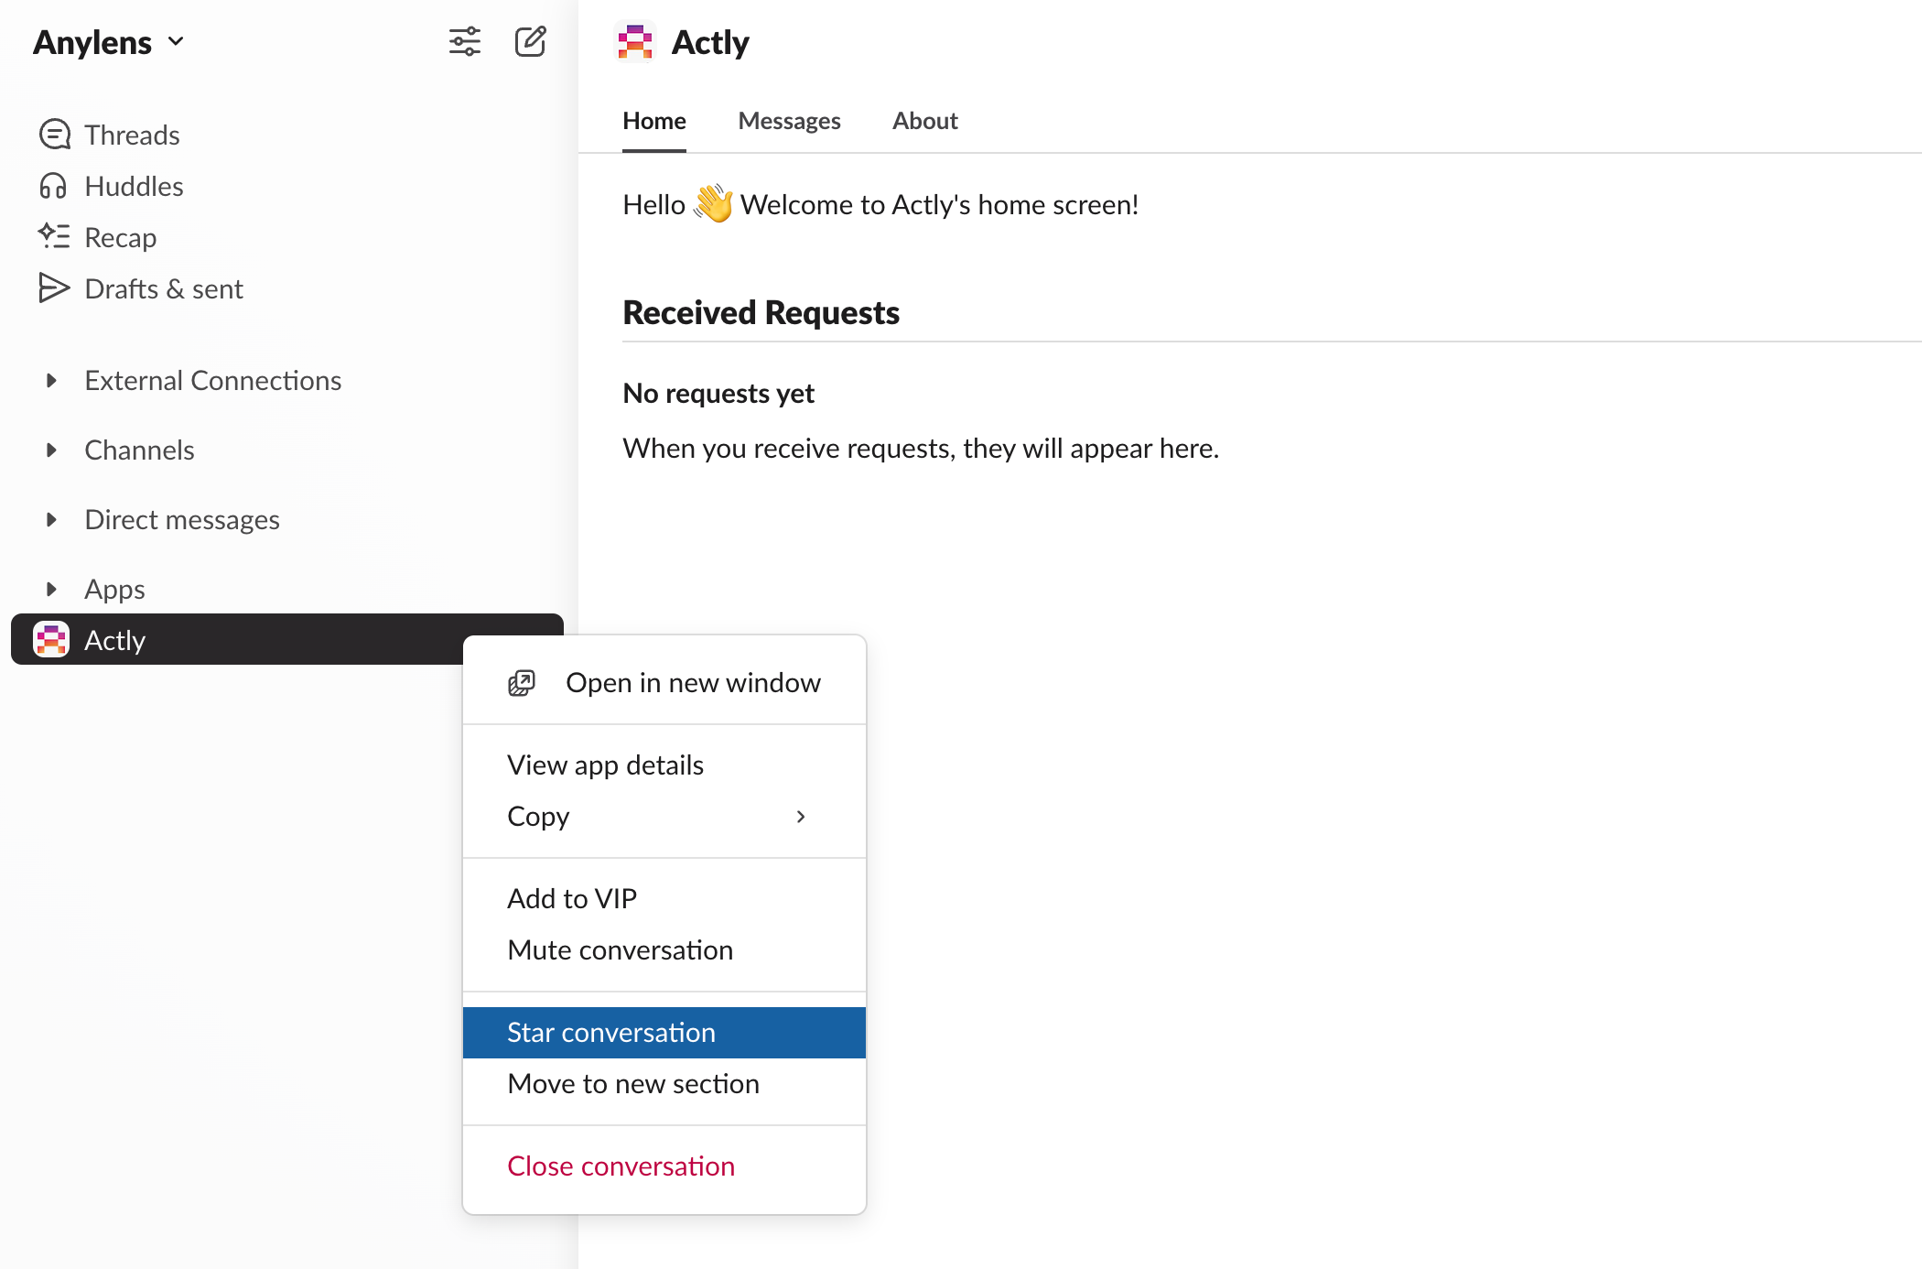
Task: Choose Star conversation
Action: 664,1032
